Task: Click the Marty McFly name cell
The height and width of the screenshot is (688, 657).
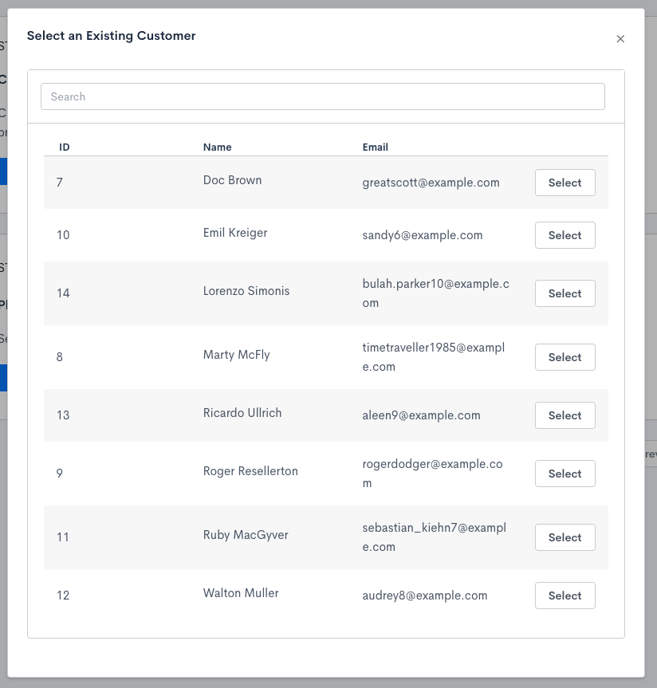Action: (x=236, y=355)
